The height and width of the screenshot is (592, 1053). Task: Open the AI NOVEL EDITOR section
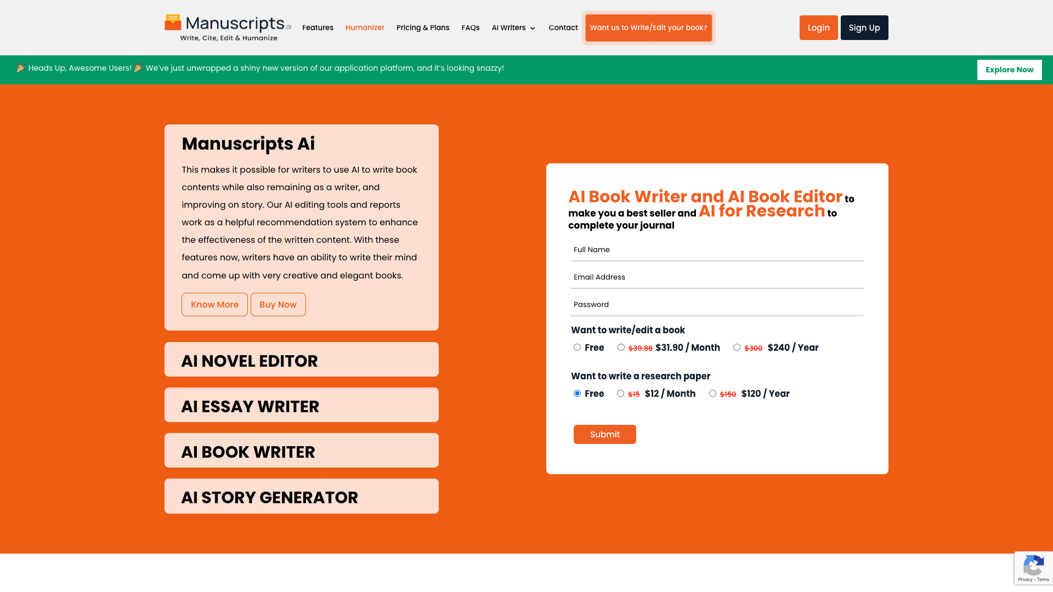[x=301, y=360]
